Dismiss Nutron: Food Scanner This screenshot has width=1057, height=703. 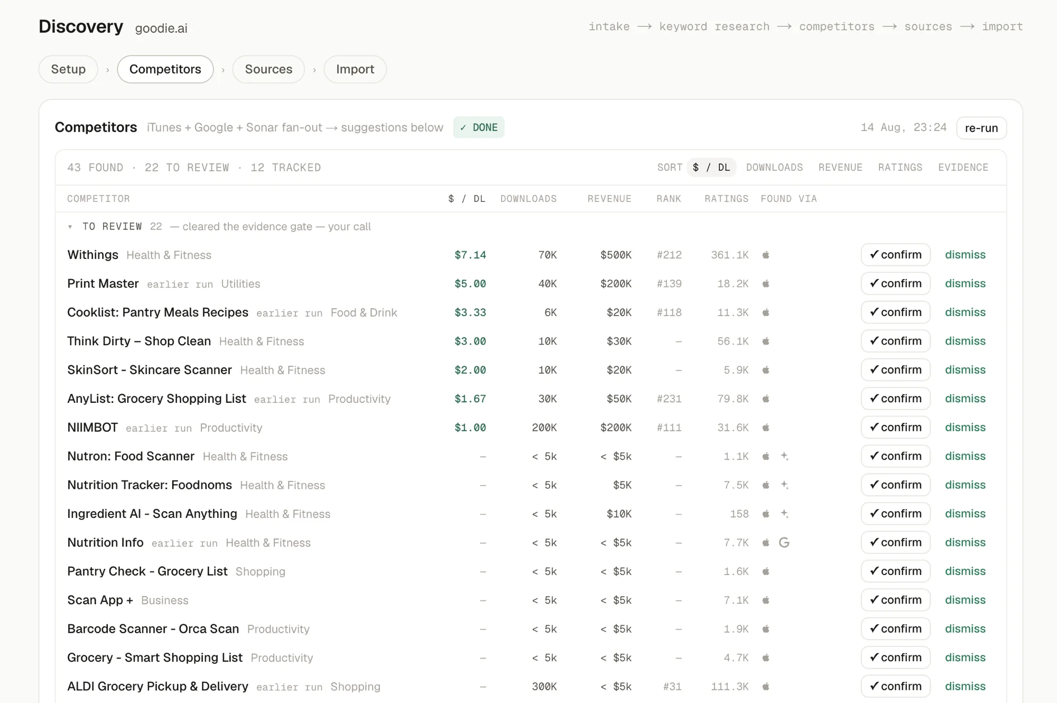[965, 456]
